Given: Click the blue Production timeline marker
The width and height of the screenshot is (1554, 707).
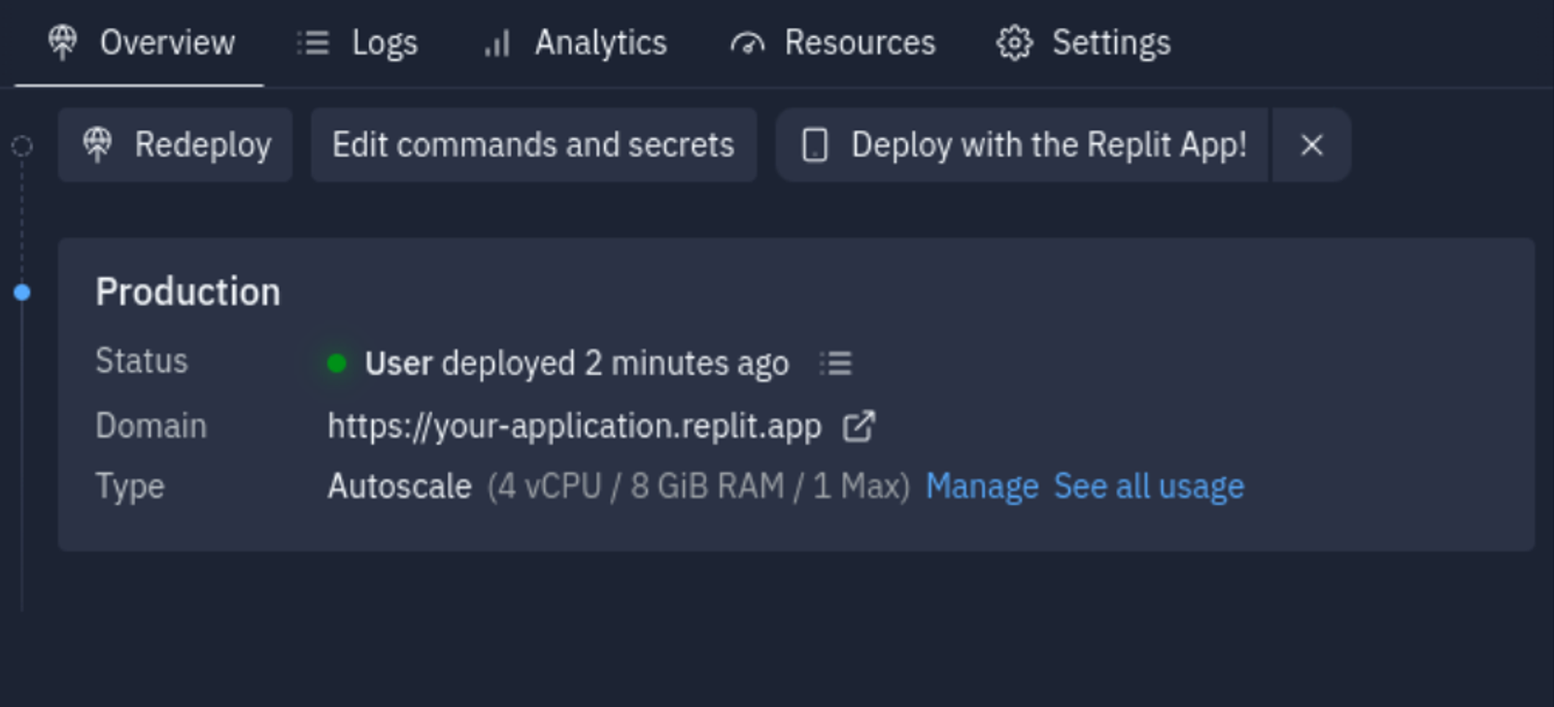Looking at the screenshot, I should coord(22,291).
